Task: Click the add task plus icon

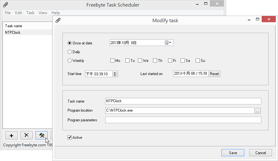Action: coord(12,135)
